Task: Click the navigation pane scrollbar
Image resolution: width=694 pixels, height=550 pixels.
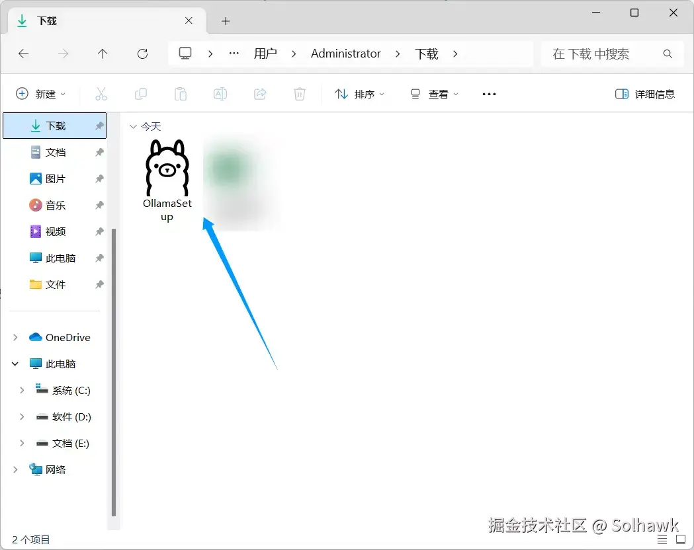Action: 113,372
